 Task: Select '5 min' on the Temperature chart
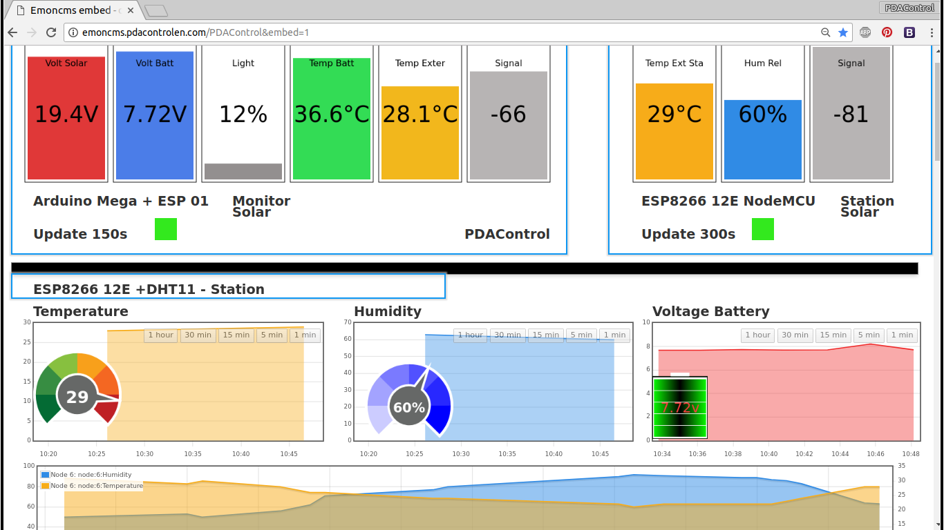(x=272, y=335)
